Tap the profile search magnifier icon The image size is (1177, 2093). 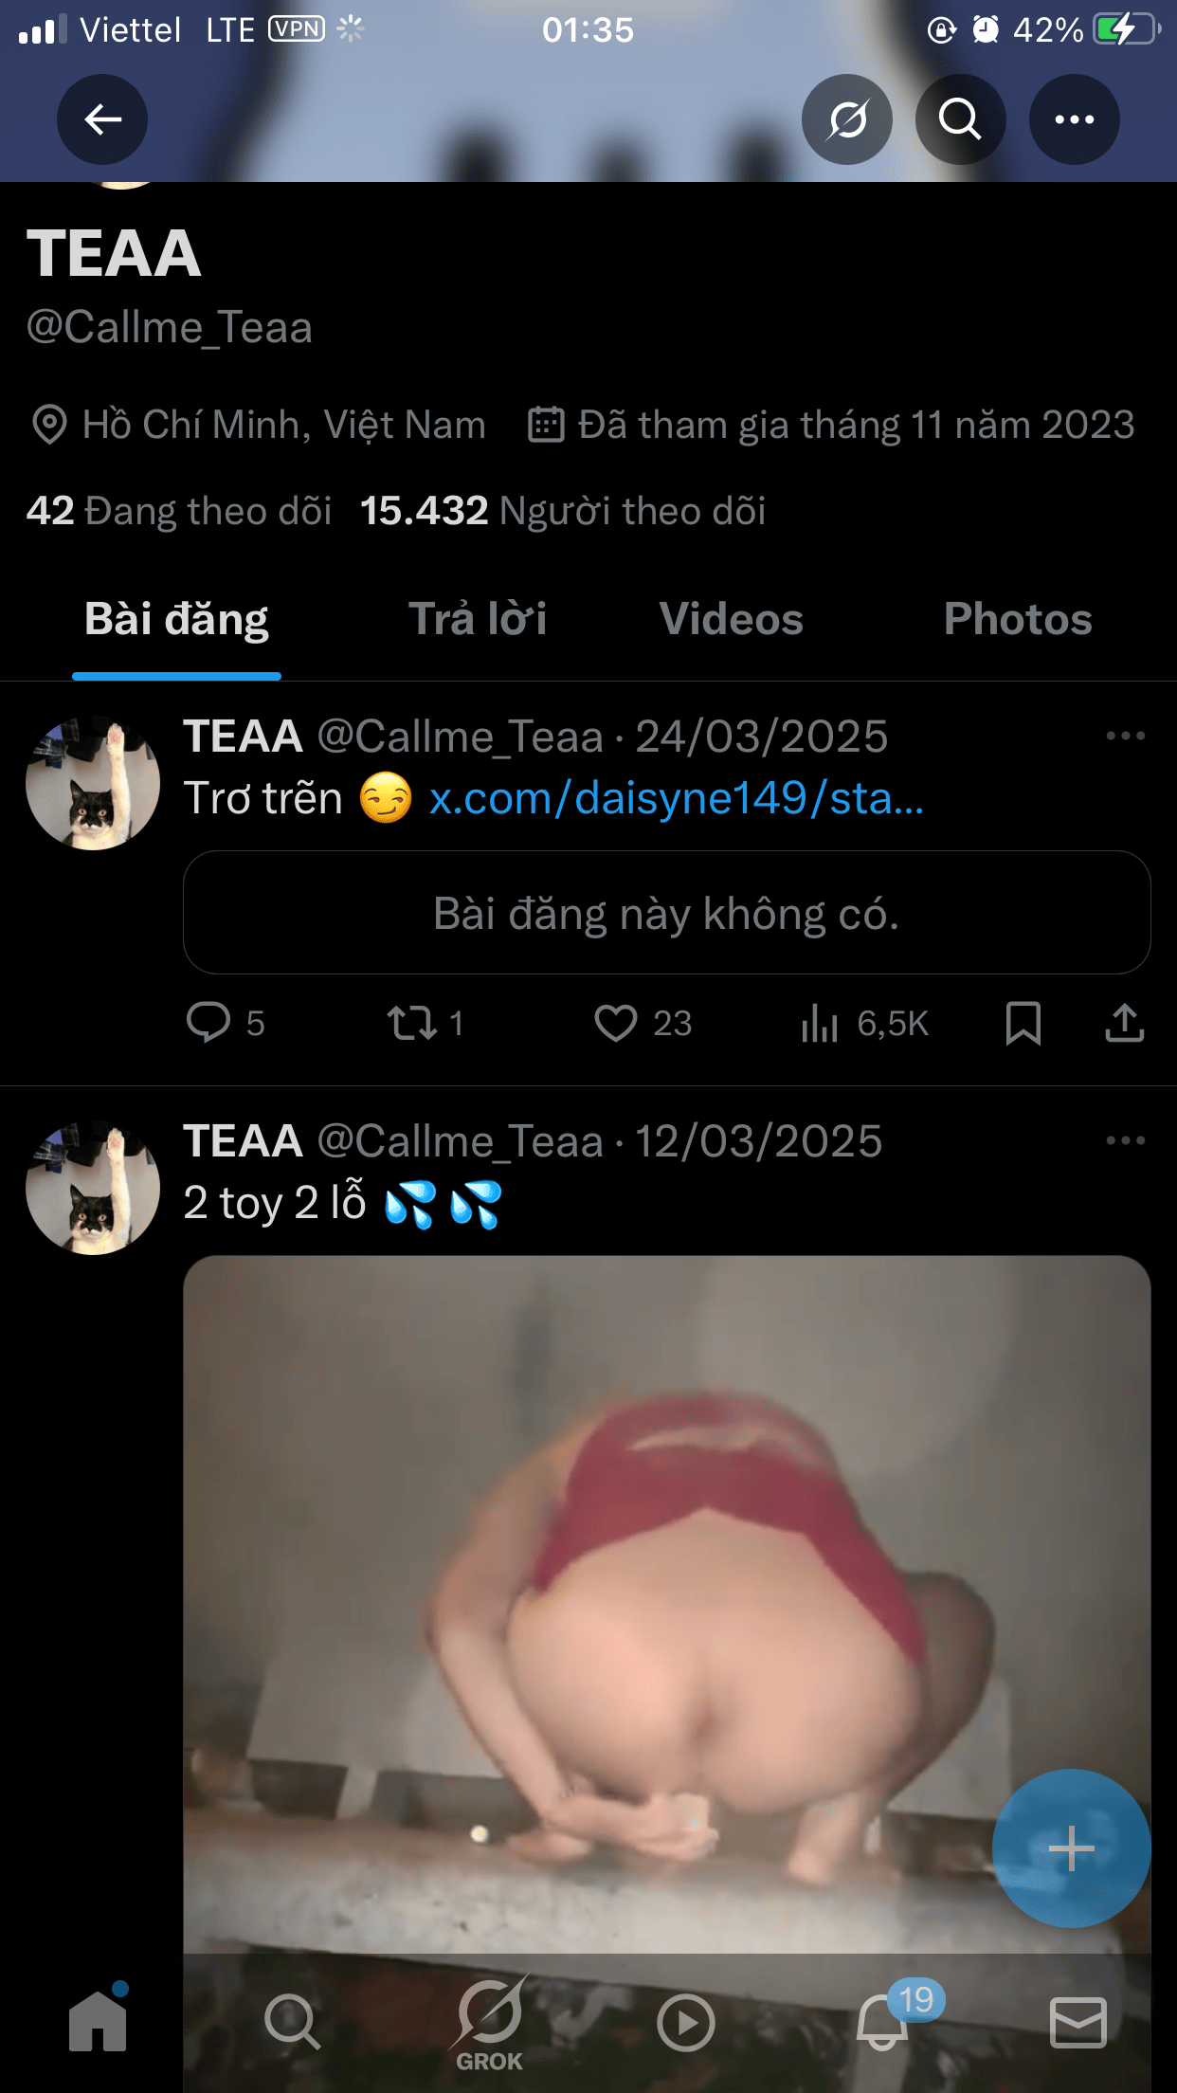[x=960, y=119]
